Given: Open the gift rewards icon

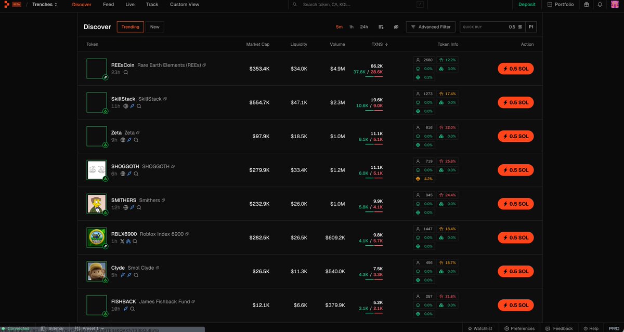Looking at the screenshot, I should [587, 5].
